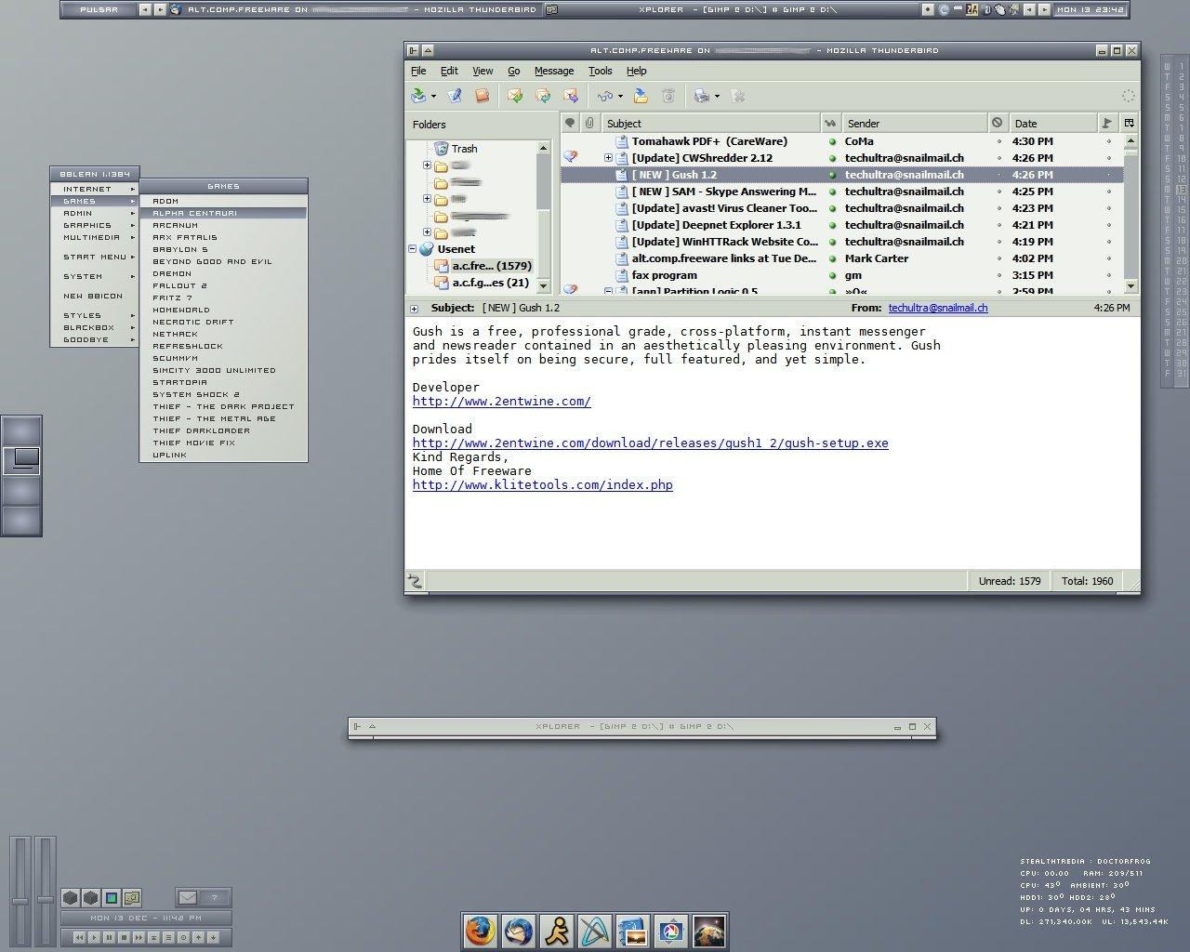
Task: Click the Write new message icon
Action: pos(455,96)
